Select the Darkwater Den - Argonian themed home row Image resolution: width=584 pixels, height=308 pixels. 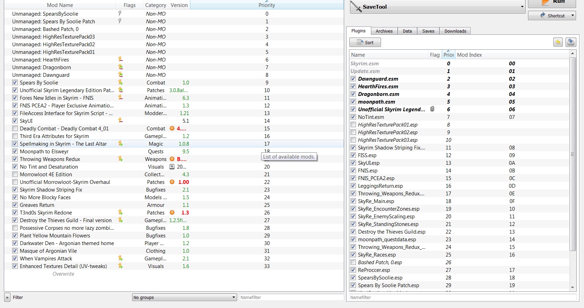[174, 243]
